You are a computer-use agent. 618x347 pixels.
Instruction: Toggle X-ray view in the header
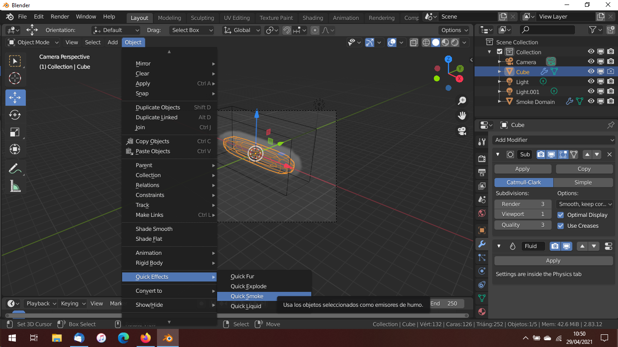point(414,42)
